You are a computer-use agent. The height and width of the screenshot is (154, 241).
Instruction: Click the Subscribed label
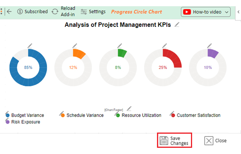coord(36,12)
